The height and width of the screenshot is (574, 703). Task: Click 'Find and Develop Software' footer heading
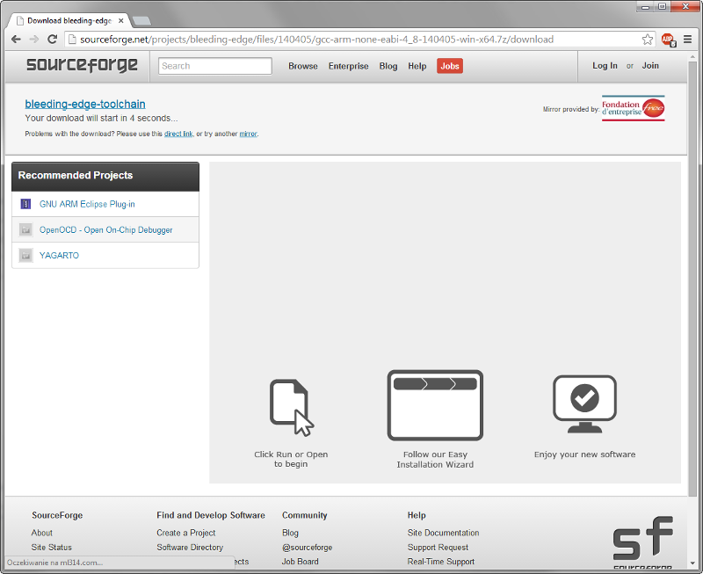click(x=211, y=515)
